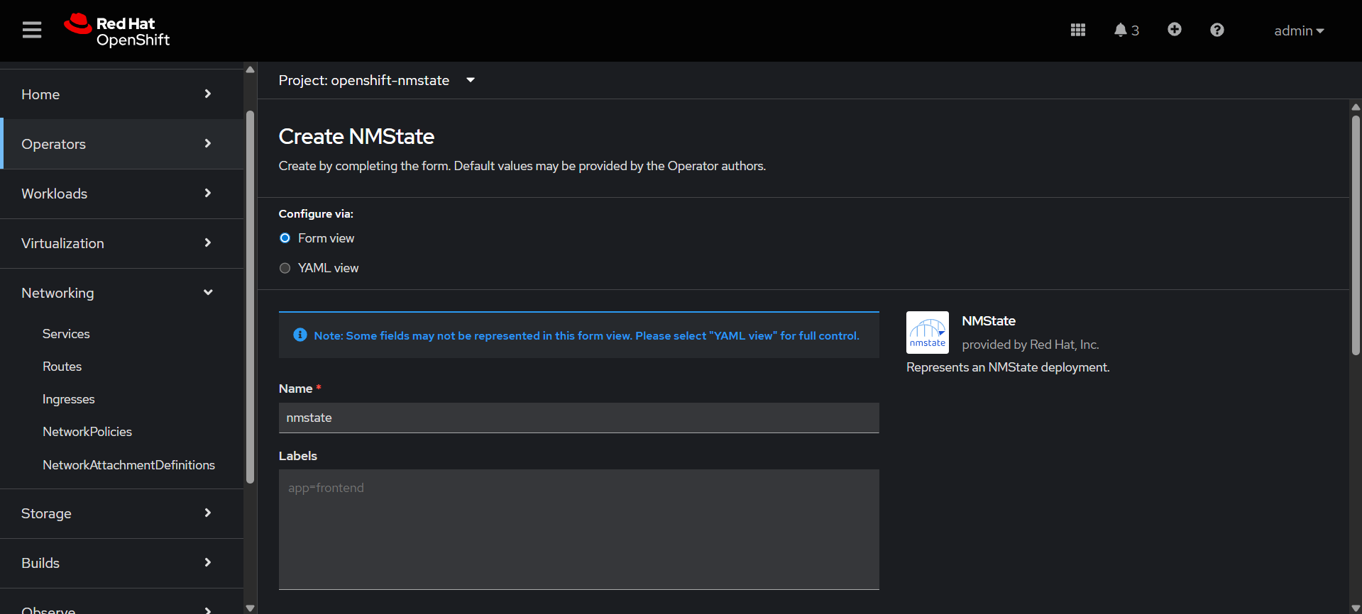
Task: Click the NMState operator logo
Action: click(x=927, y=333)
